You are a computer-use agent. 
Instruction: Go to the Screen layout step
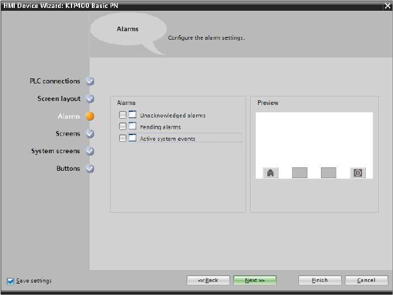coord(59,99)
